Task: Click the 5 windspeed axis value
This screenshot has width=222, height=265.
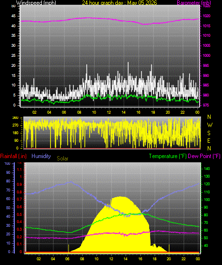Action: (x=14, y=95)
